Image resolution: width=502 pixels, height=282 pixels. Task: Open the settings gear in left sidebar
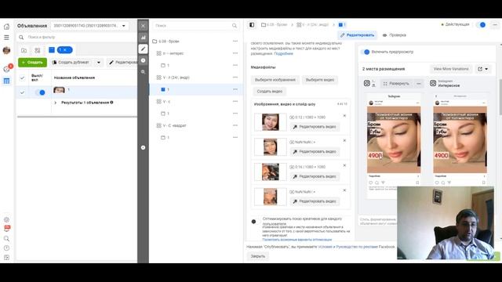(x=6, y=219)
